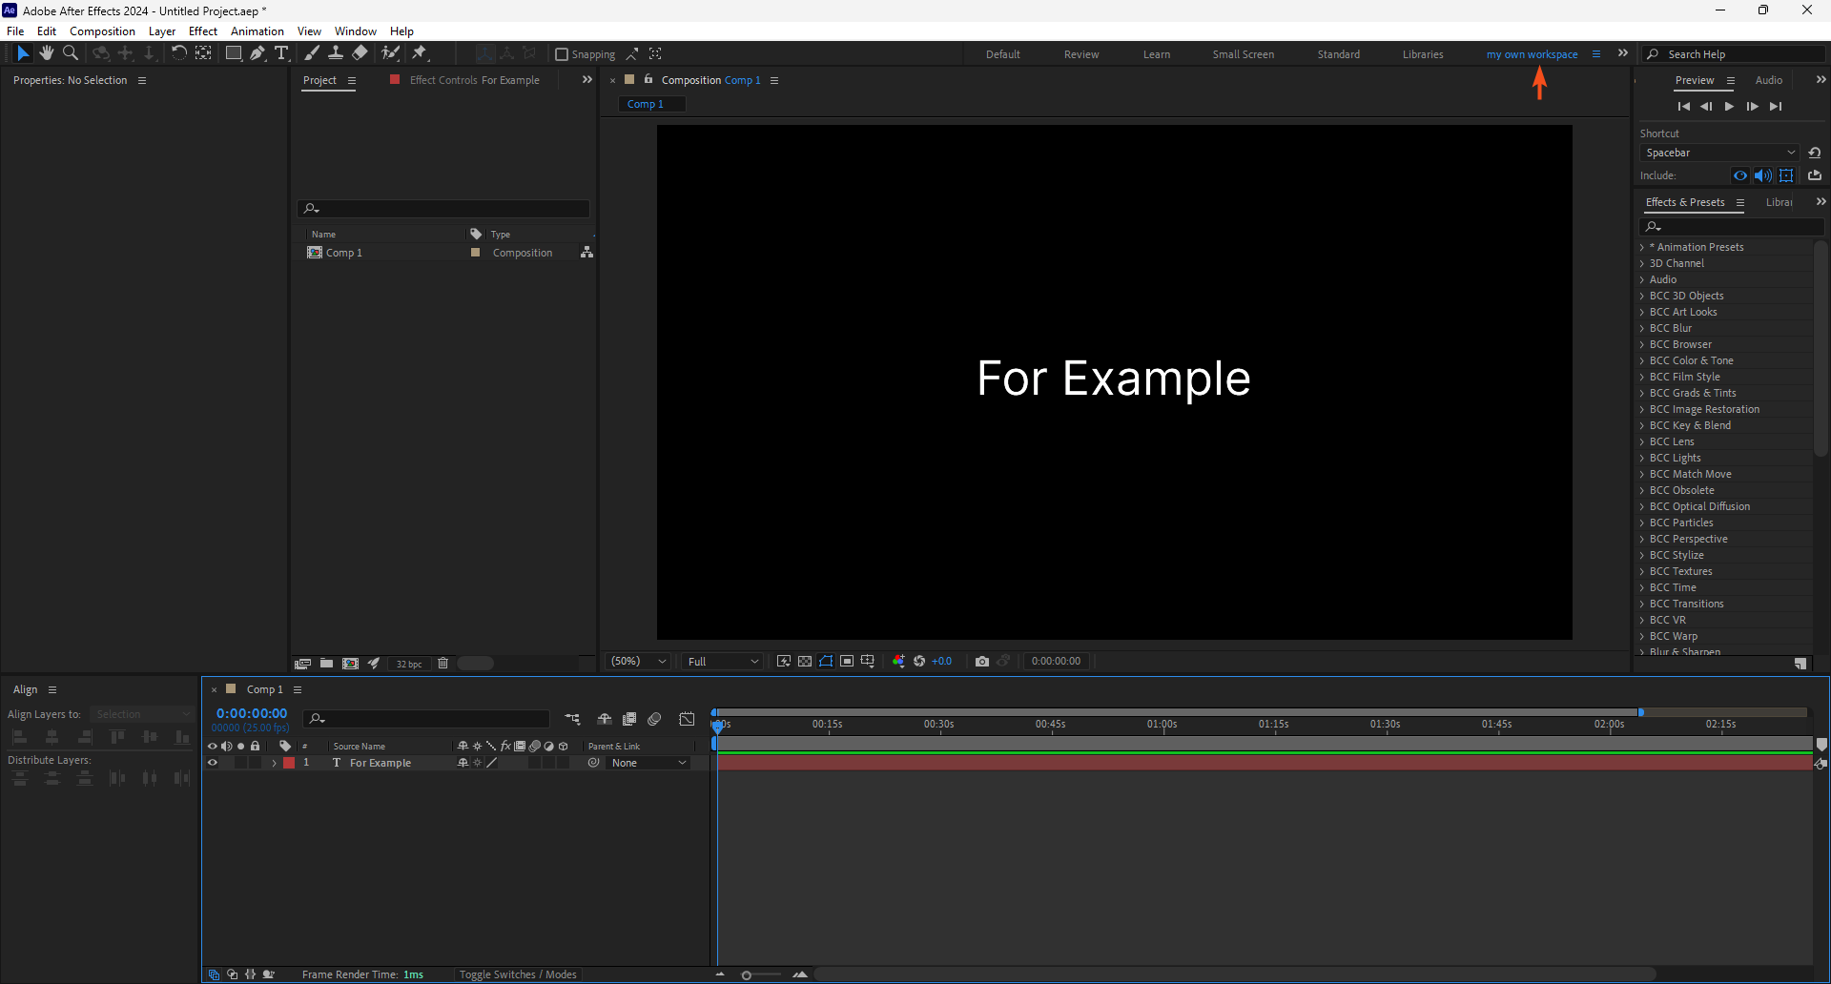
Task: Open the Graph Editor in timeline
Action: tap(687, 719)
